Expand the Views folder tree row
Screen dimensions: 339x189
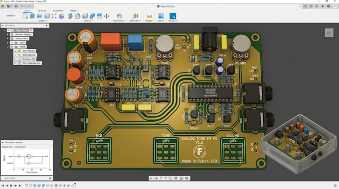pos(7,43)
